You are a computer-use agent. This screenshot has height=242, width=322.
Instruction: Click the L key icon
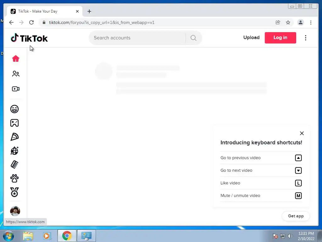[x=298, y=183]
